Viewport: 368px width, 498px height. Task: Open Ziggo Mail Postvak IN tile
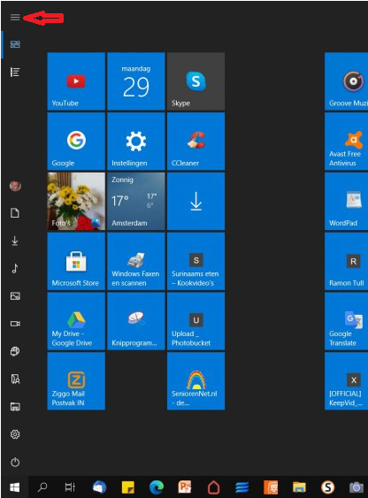(x=76, y=381)
